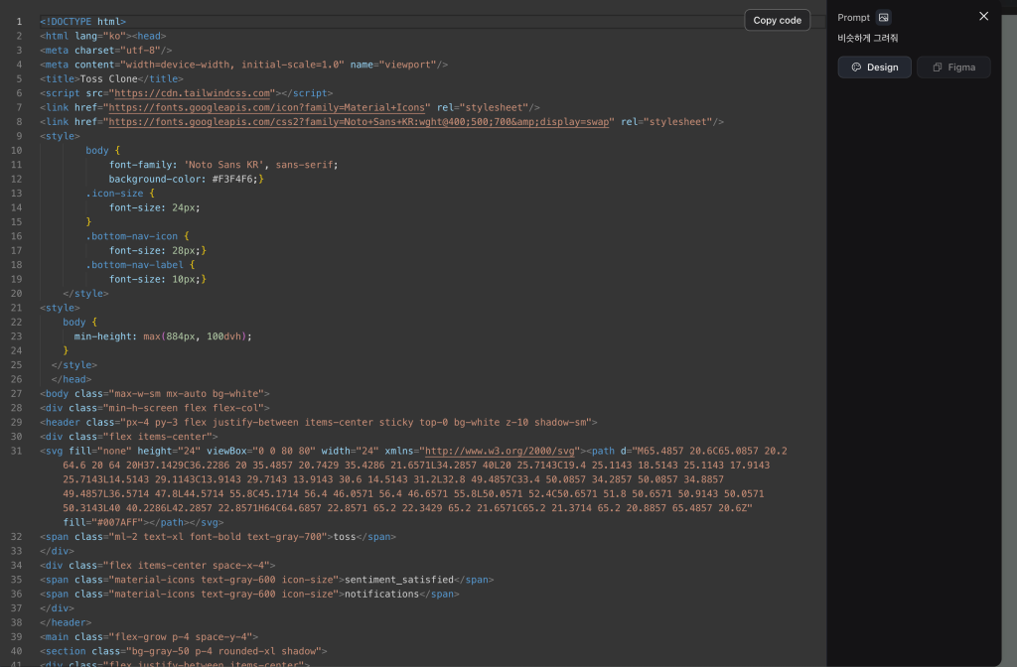Image resolution: width=1017 pixels, height=667 pixels.
Task: Click the image attachment icon beside Prompt
Action: pyautogui.click(x=884, y=17)
